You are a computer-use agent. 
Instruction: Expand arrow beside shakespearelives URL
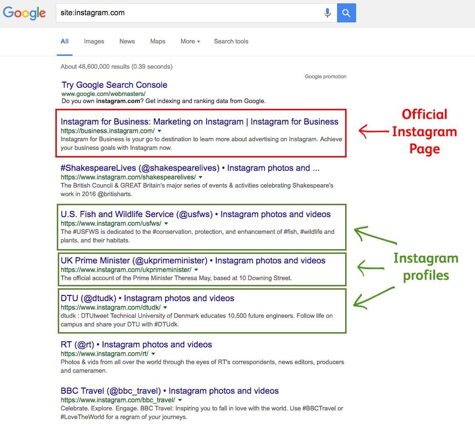[x=201, y=177]
